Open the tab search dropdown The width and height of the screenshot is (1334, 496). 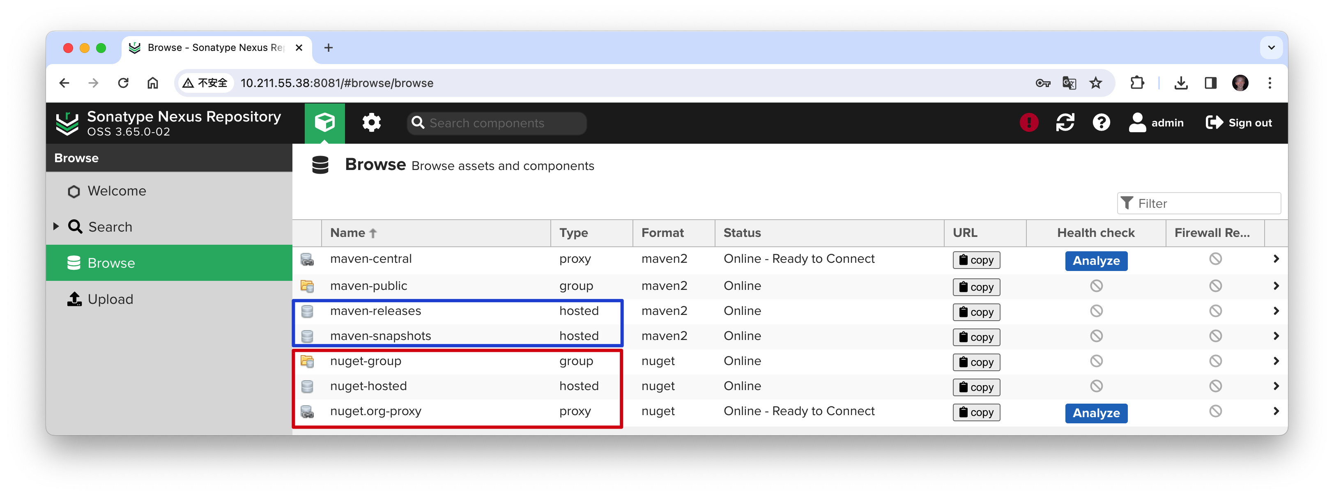[x=1271, y=48]
